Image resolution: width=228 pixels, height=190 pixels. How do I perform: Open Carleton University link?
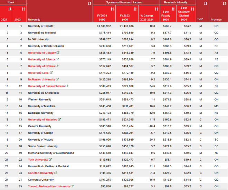[x=40, y=173]
